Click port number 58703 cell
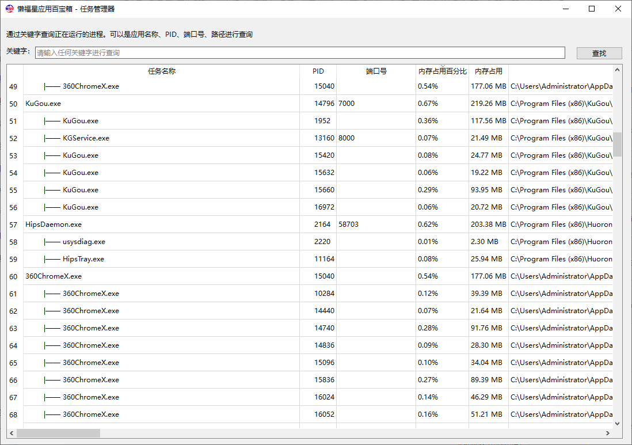The image size is (632, 445). click(348, 225)
